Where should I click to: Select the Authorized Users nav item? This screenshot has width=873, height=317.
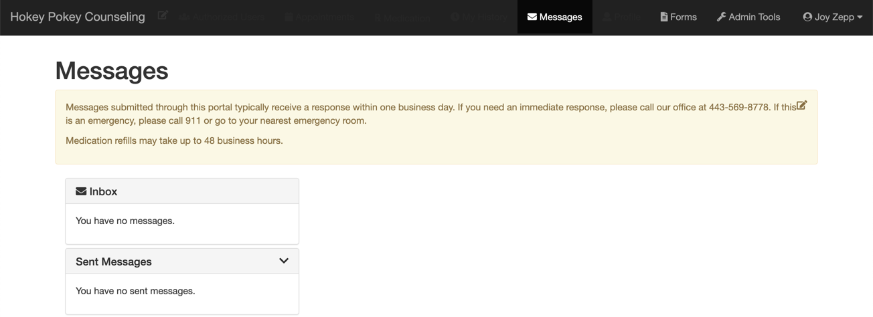tap(222, 17)
